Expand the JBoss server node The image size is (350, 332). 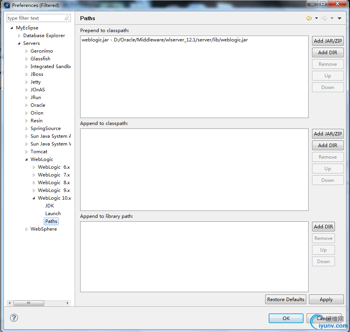click(27, 74)
